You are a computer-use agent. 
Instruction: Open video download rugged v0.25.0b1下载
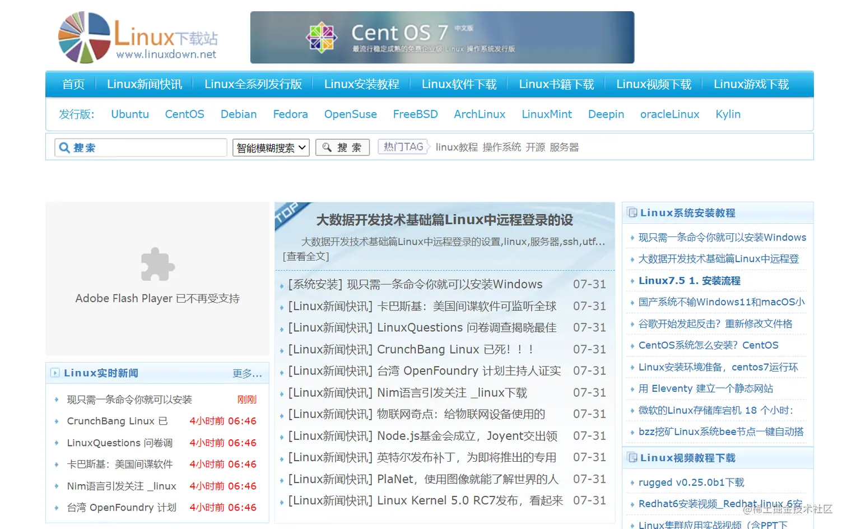click(x=691, y=482)
